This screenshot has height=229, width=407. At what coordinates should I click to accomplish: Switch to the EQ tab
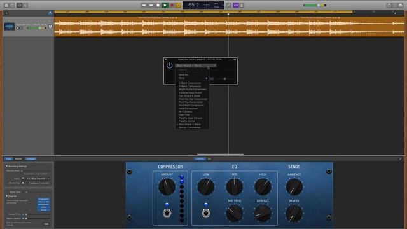(x=209, y=159)
